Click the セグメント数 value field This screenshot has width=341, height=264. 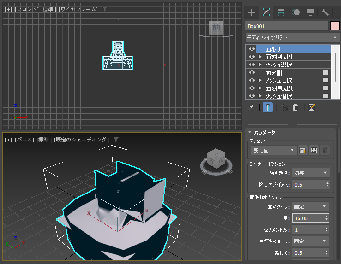click(x=308, y=230)
